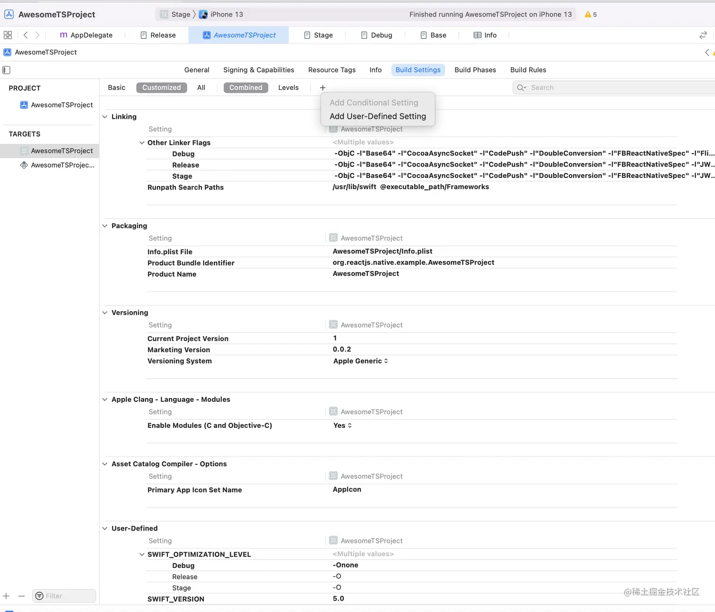Collapse the User-Defined section
Viewport: 715px width, 612px height.
105,529
